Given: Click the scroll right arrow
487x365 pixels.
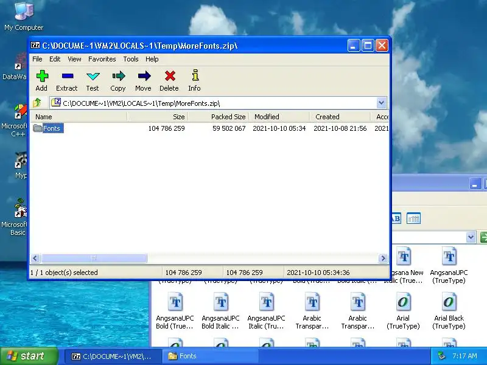Looking at the screenshot, I should (x=383, y=258).
